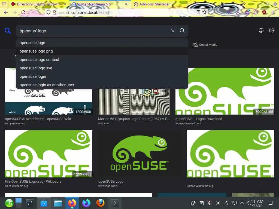
Task: Go back to the previous page
Action: tap(6, 12)
